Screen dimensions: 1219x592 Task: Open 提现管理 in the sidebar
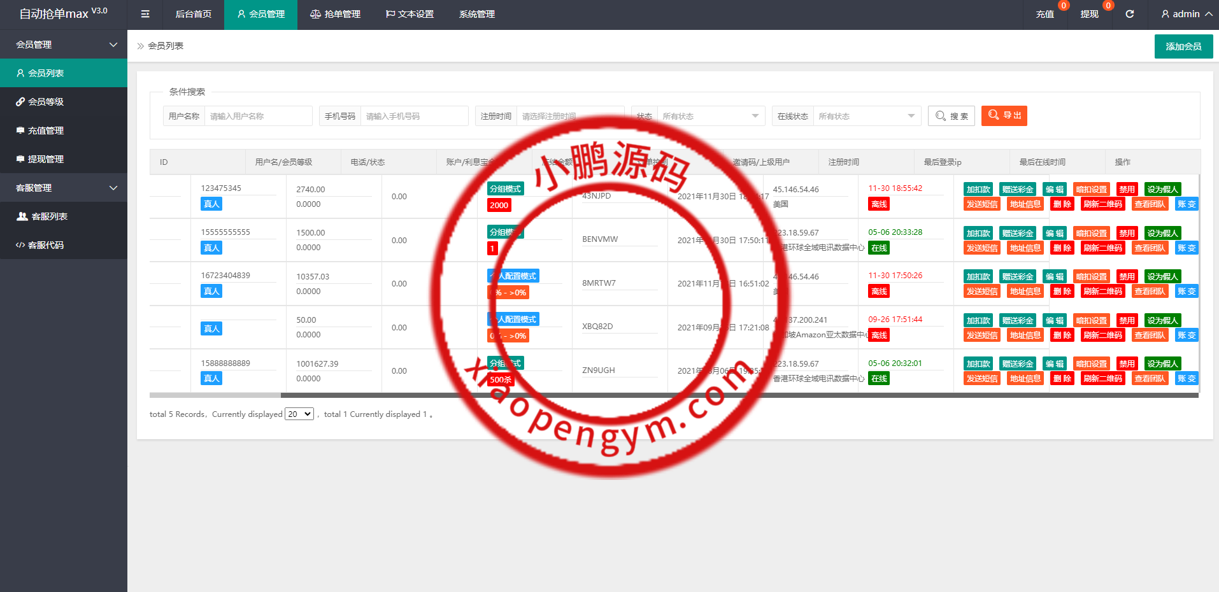click(45, 159)
